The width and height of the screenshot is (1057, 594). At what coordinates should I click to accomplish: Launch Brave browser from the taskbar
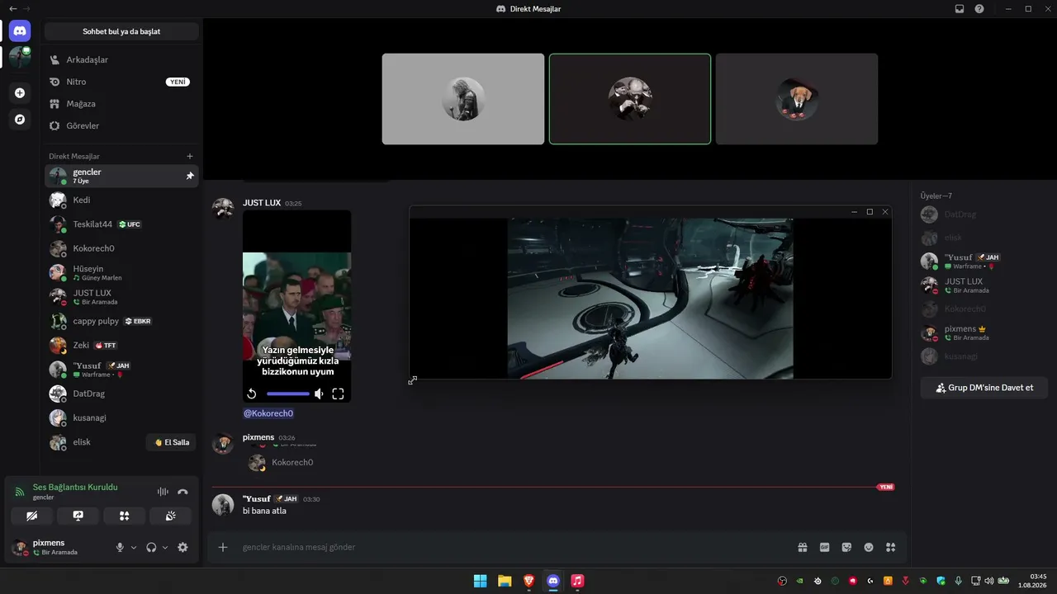pyautogui.click(x=528, y=581)
